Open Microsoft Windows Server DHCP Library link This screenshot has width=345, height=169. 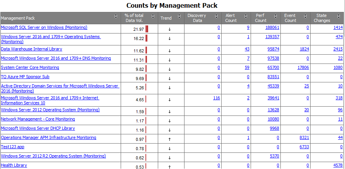pyautogui.click(x=38, y=128)
